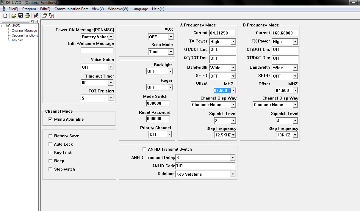Uncheck the Menu Available checkbox
Image resolution: width=360 pixels, height=211 pixels.
click(50, 119)
